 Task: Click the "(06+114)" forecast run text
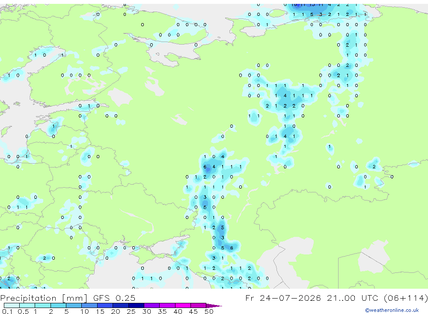(x=406, y=298)
